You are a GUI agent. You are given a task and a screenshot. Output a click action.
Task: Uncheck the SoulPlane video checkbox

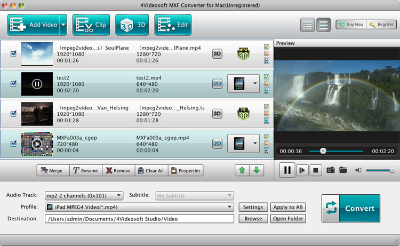pos(13,53)
